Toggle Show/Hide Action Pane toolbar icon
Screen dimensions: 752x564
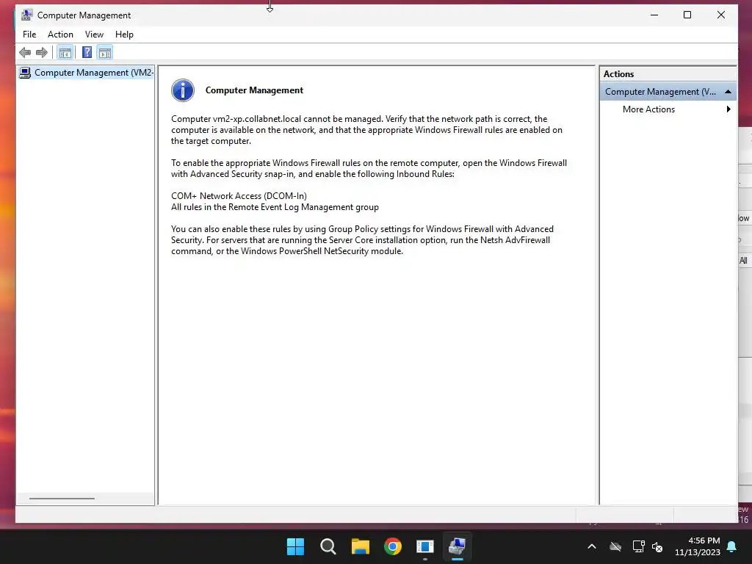(x=104, y=53)
